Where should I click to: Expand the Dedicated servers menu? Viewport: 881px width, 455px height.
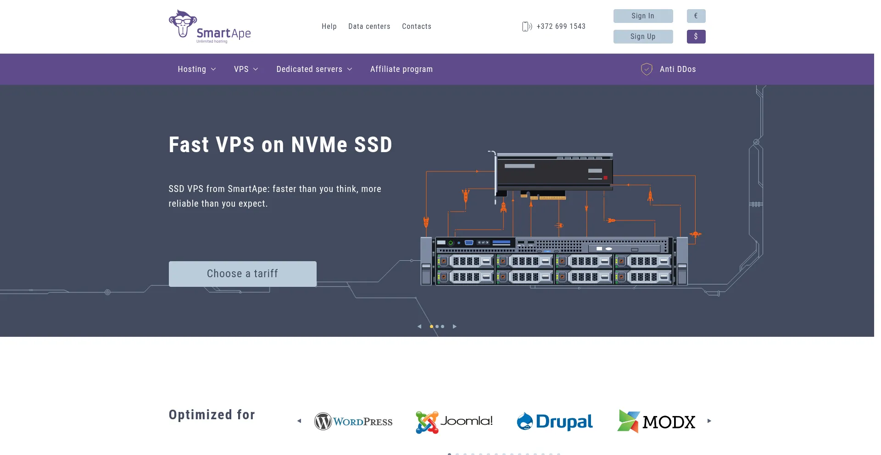pyautogui.click(x=314, y=69)
